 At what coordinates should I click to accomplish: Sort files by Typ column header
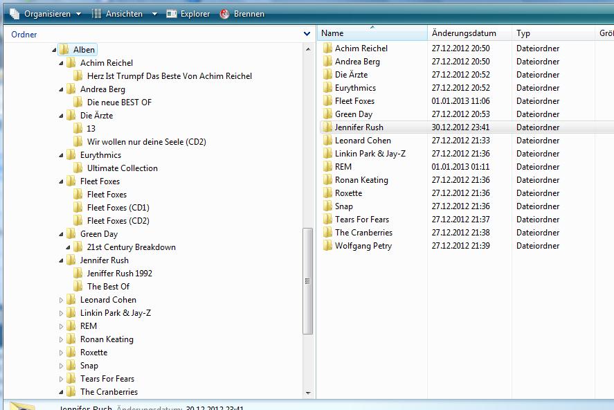click(553, 33)
